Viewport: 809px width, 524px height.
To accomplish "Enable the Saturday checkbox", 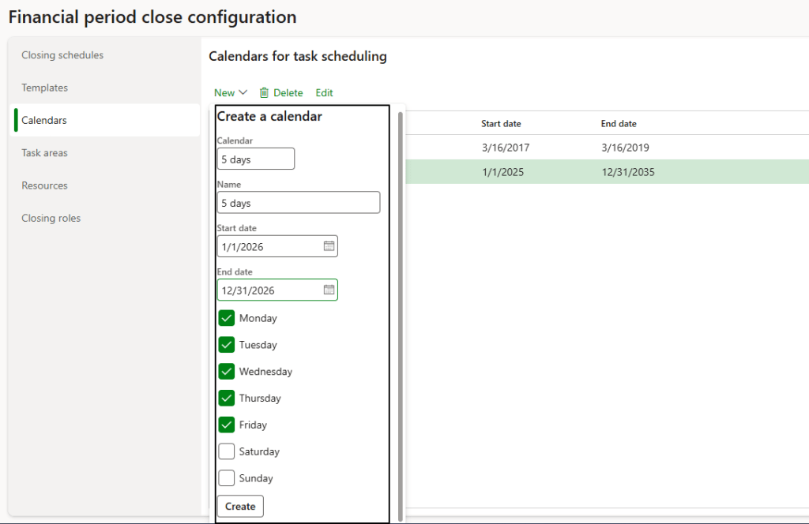I will coord(227,451).
